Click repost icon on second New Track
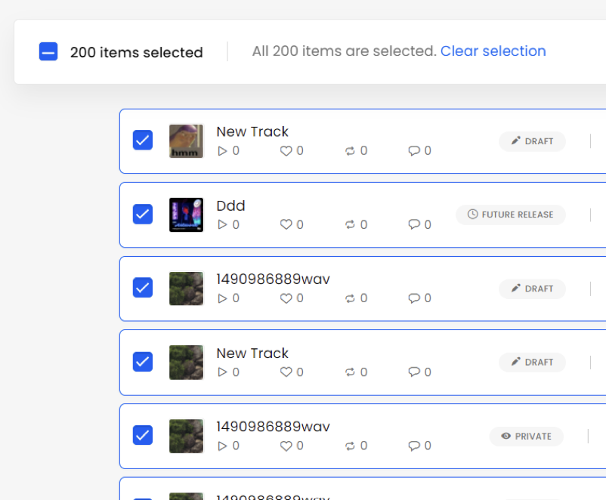The height and width of the screenshot is (500, 606). tap(350, 372)
